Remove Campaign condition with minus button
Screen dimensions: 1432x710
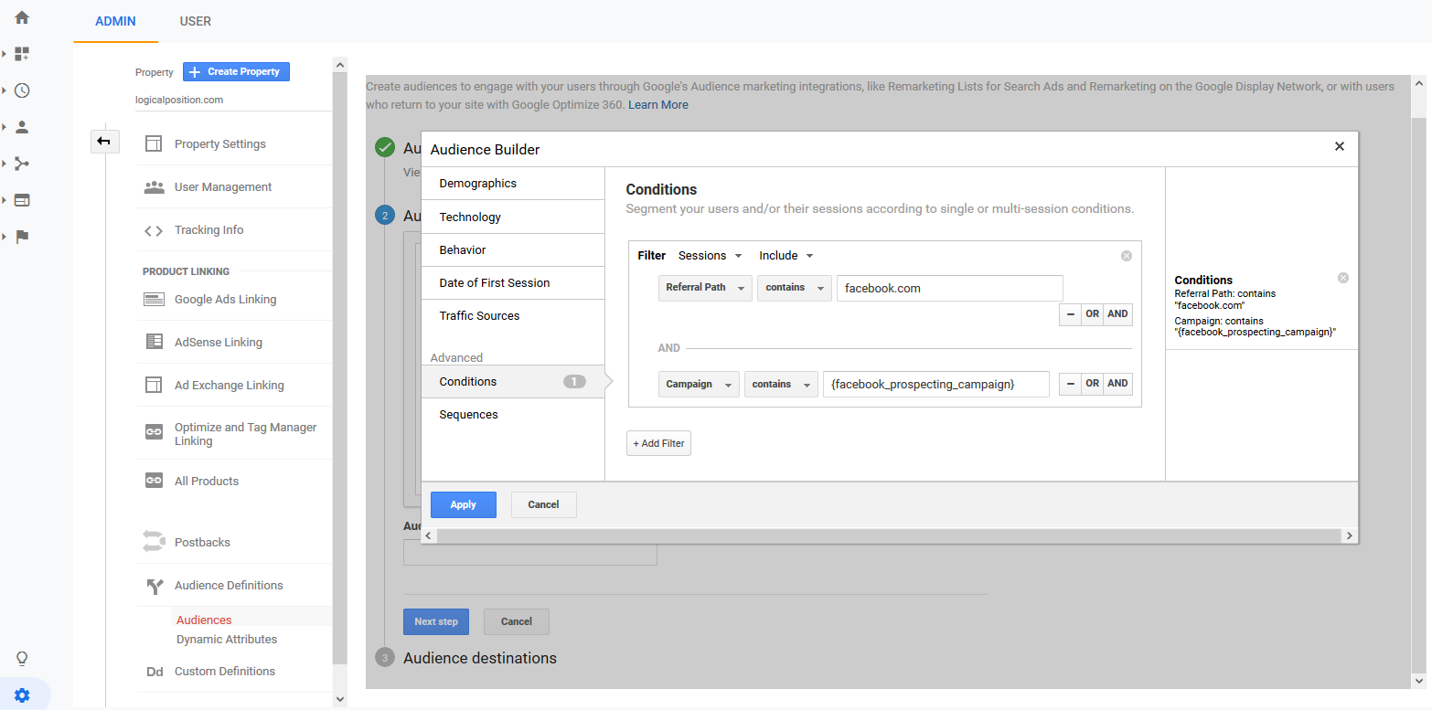[1070, 384]
